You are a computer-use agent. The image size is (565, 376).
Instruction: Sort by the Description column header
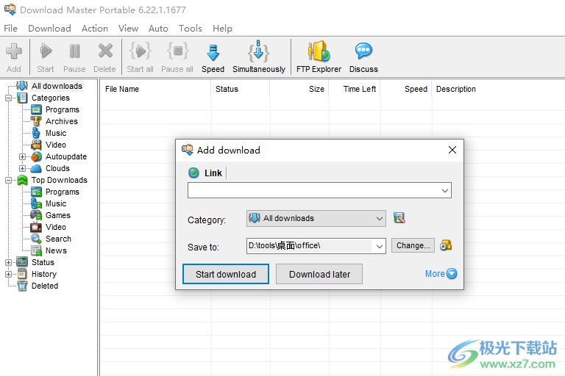click(x=499, y=89)
